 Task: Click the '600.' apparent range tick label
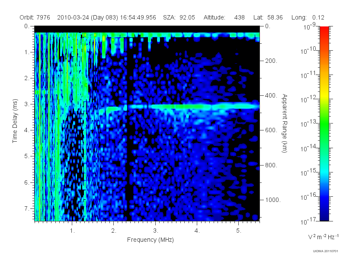click(271, 130)
